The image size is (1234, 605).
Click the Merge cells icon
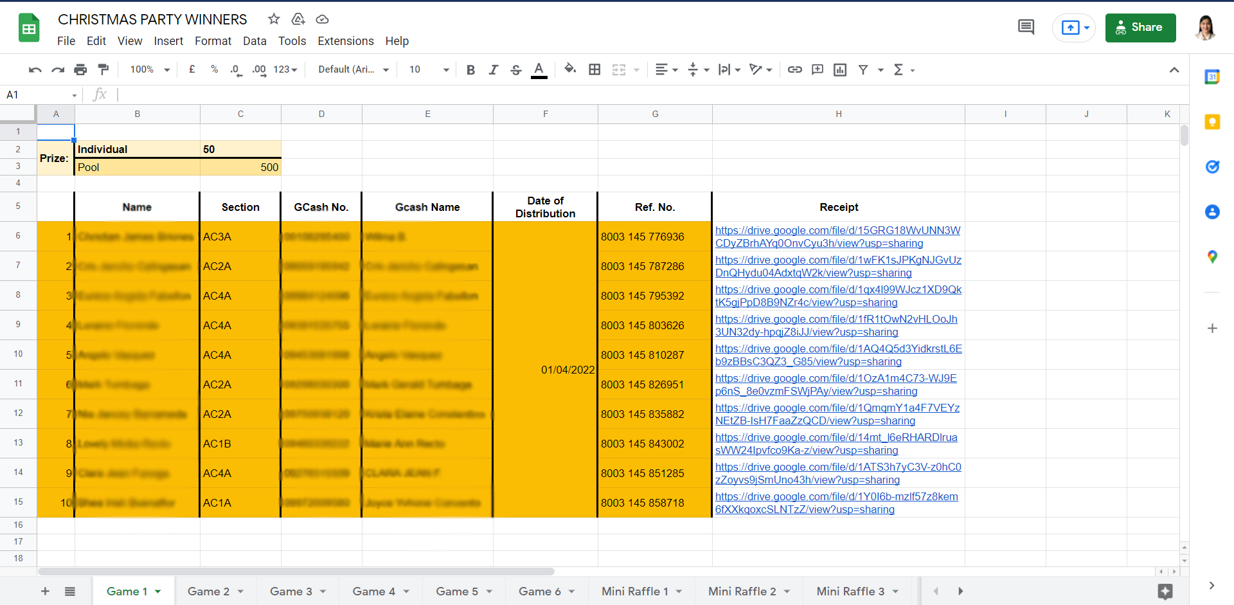tap(618, 69)
